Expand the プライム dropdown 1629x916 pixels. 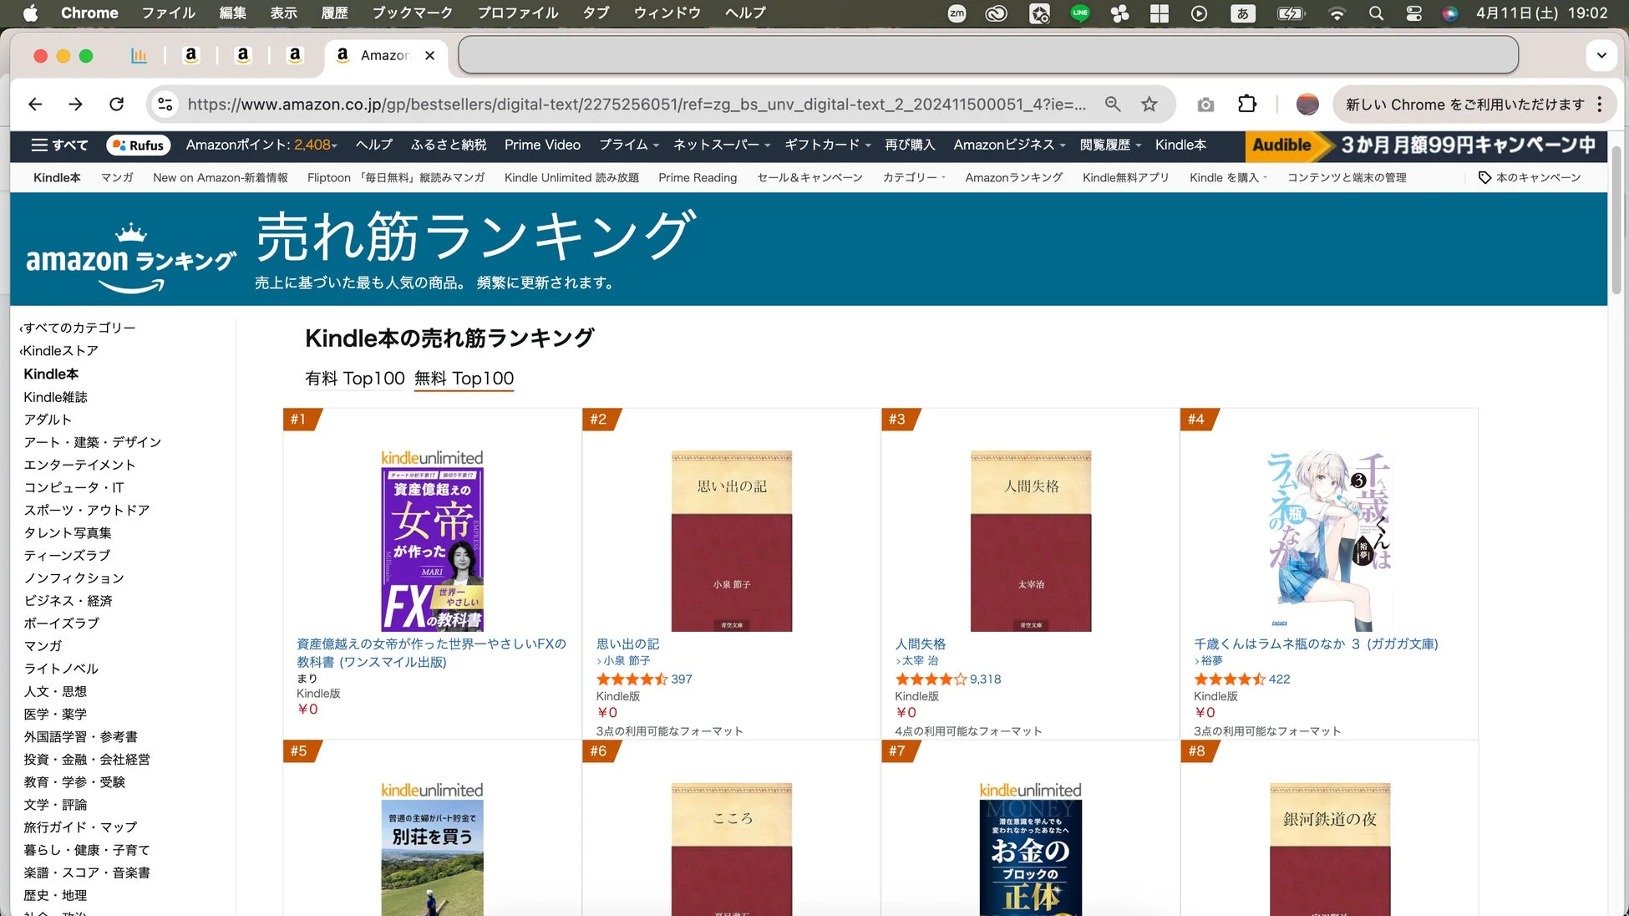(x=629, y=145)
